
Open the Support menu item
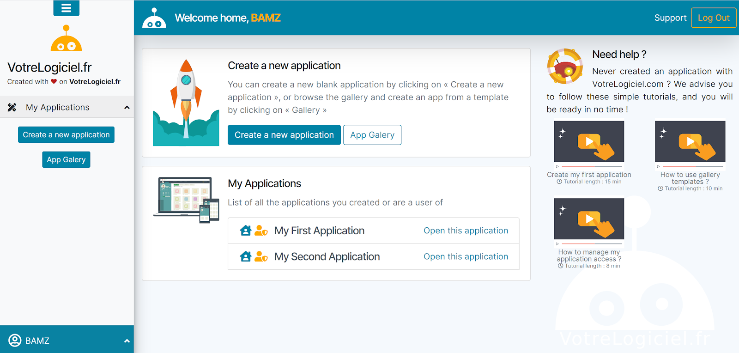[x=670, y=18]
